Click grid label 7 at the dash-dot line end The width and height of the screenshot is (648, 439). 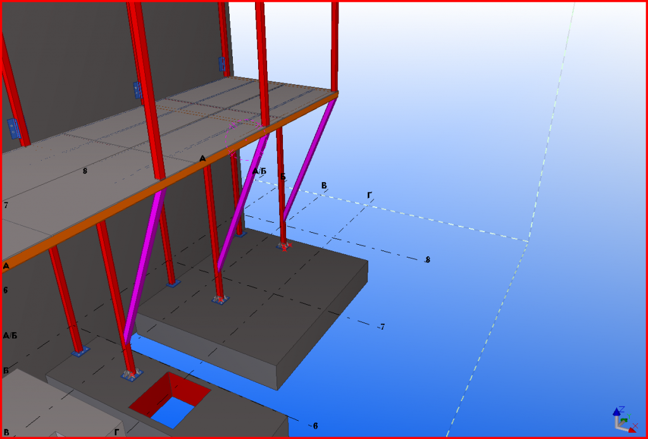(383, 327)
